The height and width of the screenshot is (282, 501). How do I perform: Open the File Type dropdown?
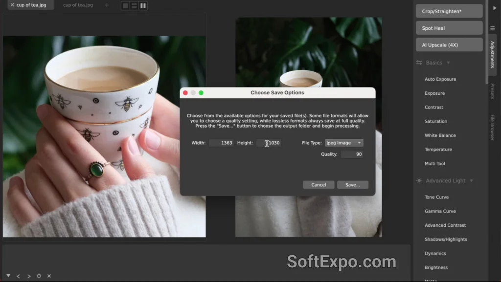click(344, 143)
